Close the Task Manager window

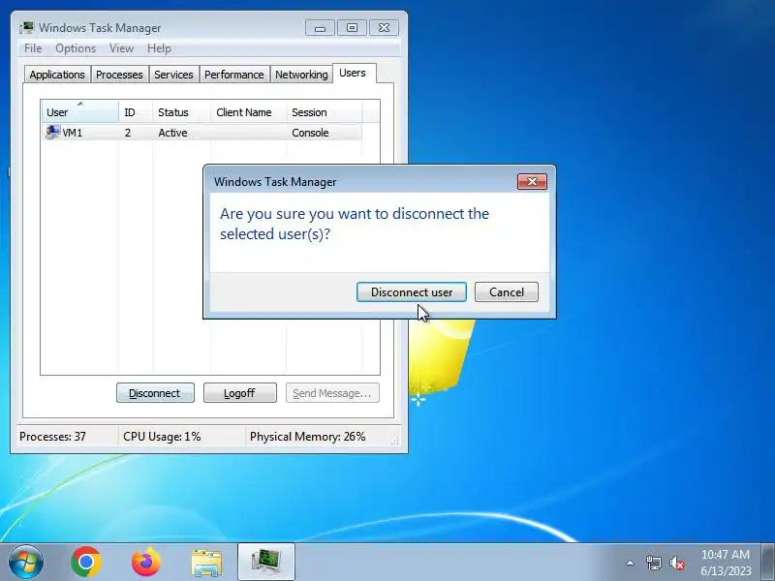click(384, 28)
